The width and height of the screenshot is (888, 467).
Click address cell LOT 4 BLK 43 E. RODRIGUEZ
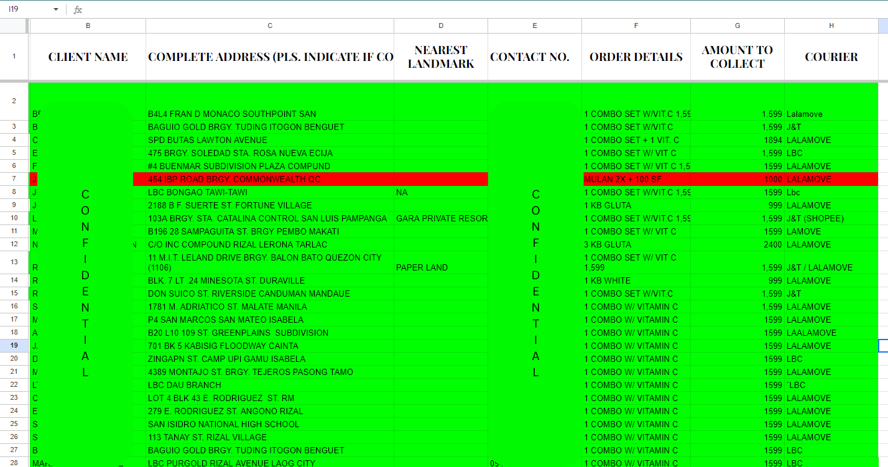pos(270,398)
